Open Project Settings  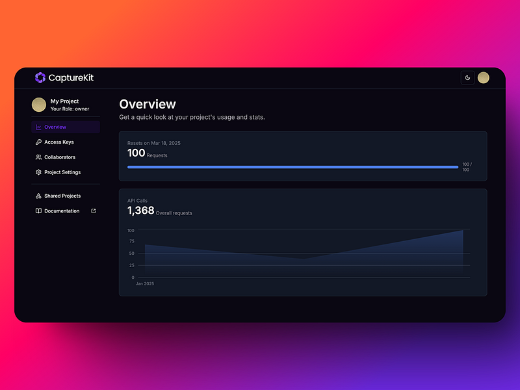point(66,172)
